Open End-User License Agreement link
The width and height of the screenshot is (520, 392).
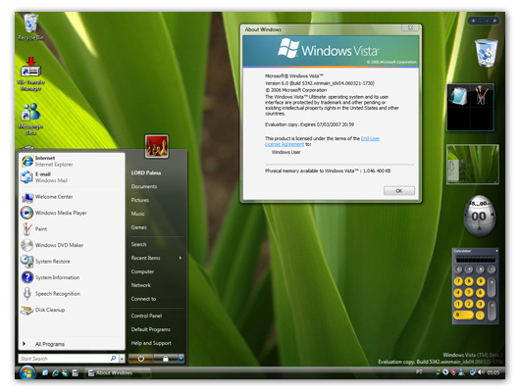coord(323,141)
